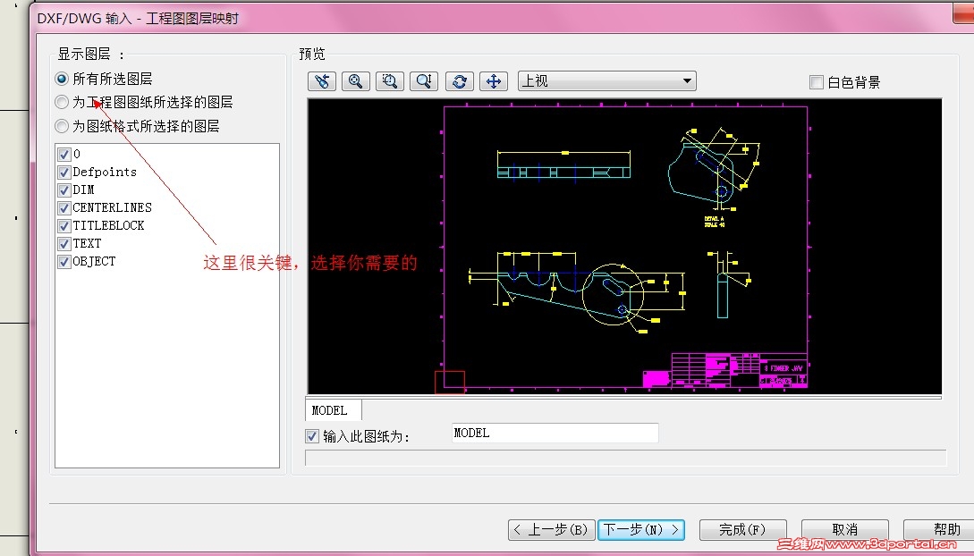Screen dimensions: 974x556
Task: Click the 完成(F) finish button
Action: (x=743, y=530)
